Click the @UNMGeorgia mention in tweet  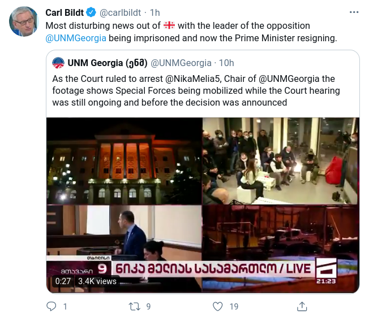point(75,38)
